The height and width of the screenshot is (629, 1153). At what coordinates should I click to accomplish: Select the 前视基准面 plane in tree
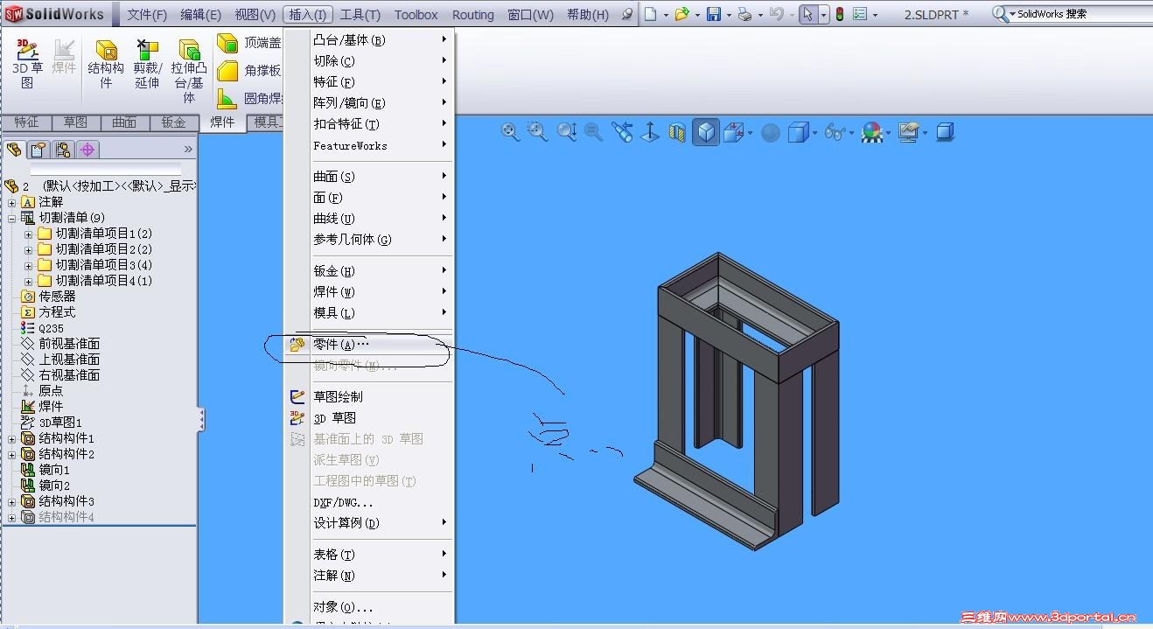(60, 344)
